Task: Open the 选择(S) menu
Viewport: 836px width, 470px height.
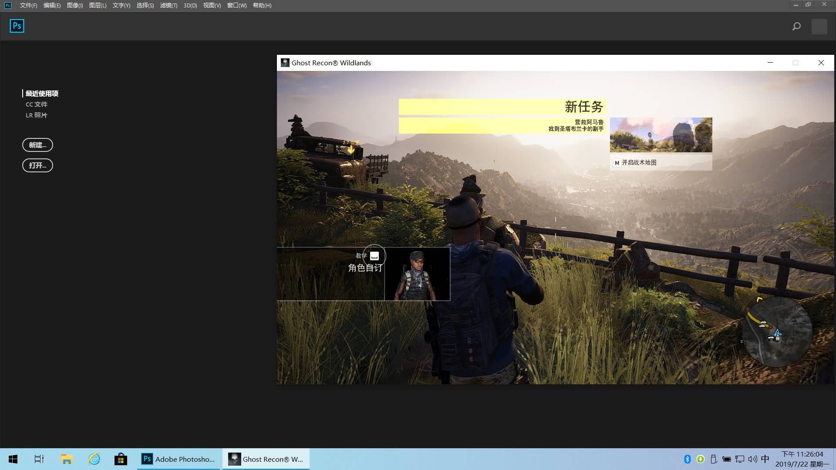Action: click(x=145, y=5)
